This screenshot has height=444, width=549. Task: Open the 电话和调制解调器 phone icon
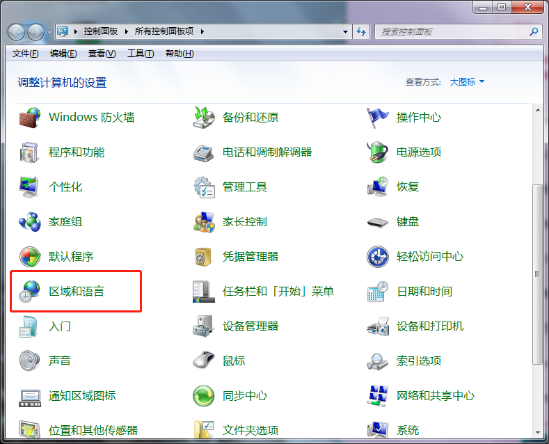(204, 152)
